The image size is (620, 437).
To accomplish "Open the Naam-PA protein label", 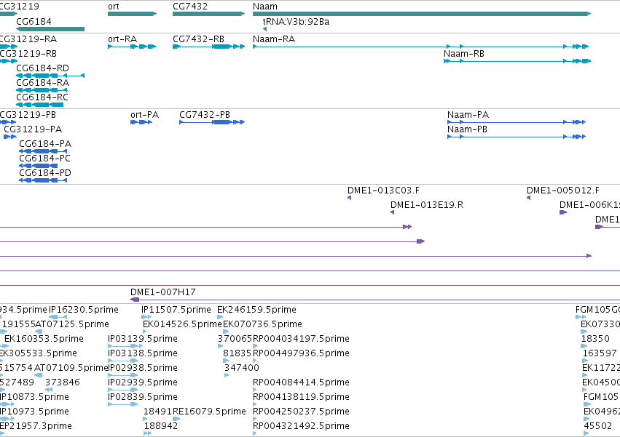I will pyautogui.click(x=468, y=115).
